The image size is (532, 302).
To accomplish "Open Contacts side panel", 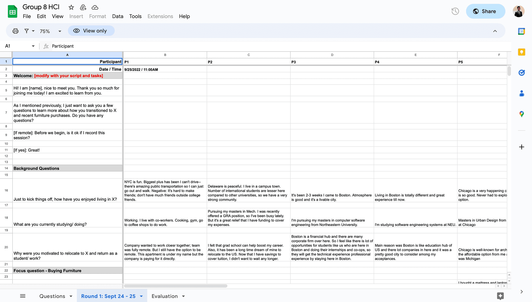I will (x=521, y=93).
